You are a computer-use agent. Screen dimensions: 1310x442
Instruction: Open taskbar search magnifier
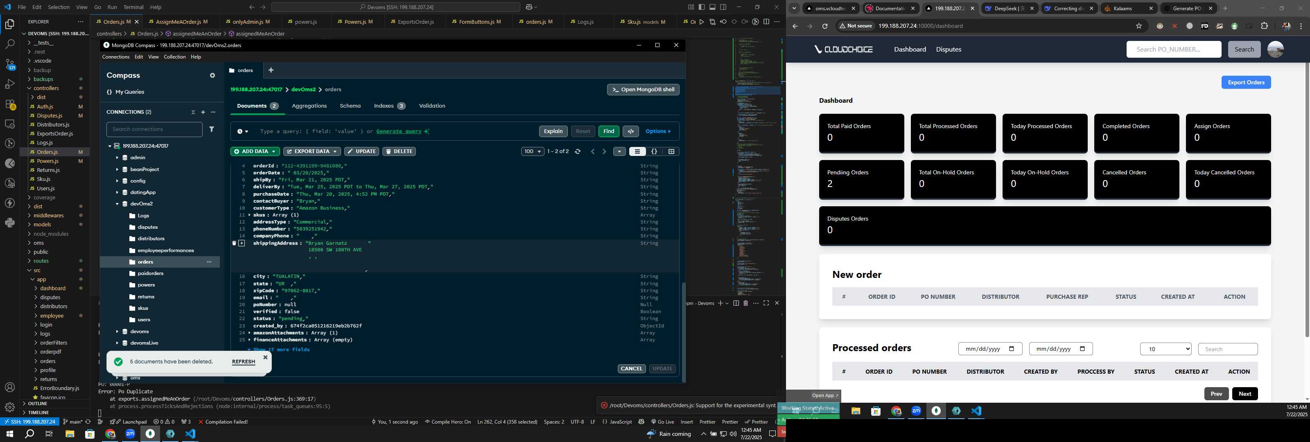click(29, 434)
